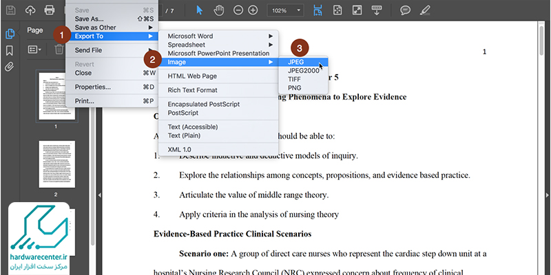Export as Encapsulated PostScript
The image size is (551, 275).
(x=218, y=104)
